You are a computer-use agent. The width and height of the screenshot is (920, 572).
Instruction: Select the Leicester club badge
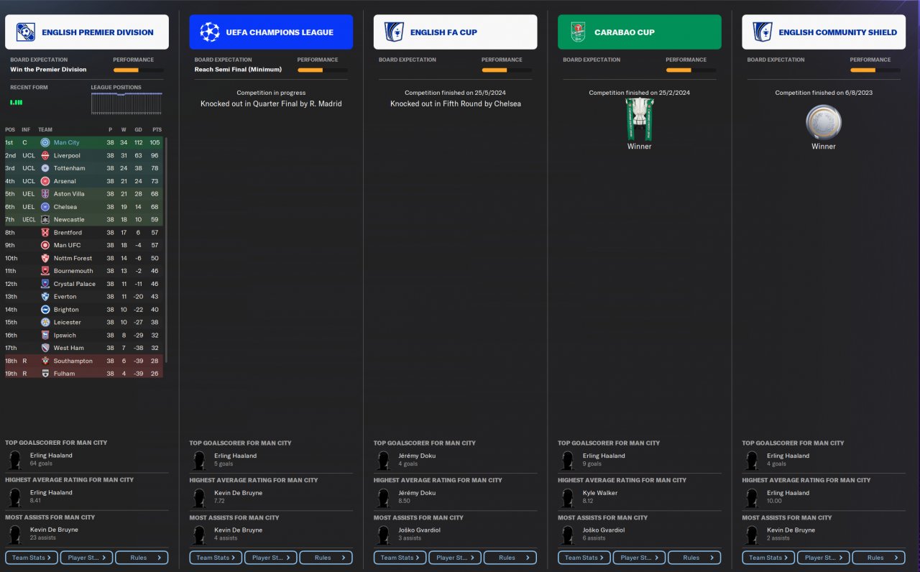45,323
